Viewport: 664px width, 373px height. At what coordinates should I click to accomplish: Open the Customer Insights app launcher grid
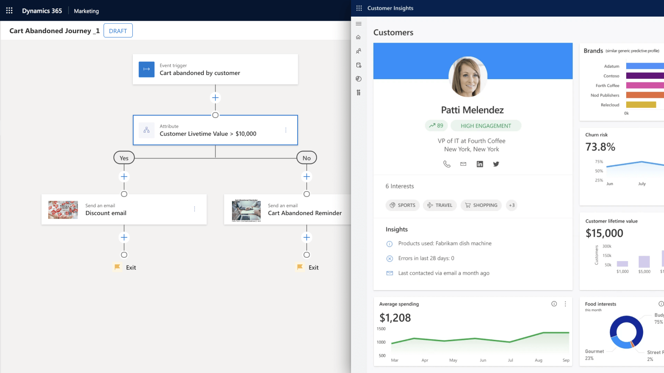point(359,8)
